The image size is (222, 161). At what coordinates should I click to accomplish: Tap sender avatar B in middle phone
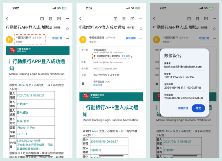tap(83, 40)
